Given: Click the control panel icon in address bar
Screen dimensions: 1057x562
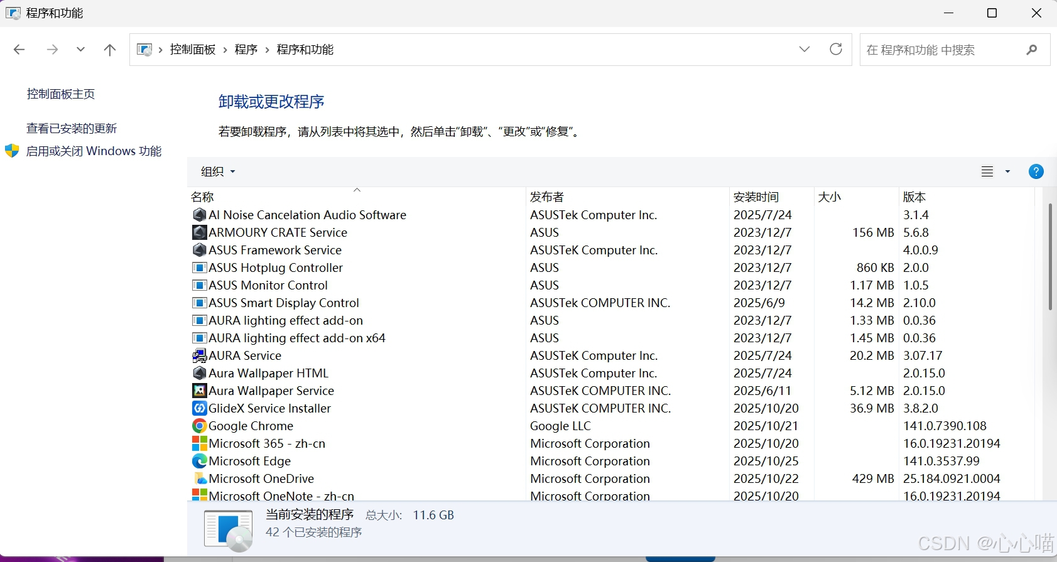Looking at the screenshot, I should click(x=144, y=50).
